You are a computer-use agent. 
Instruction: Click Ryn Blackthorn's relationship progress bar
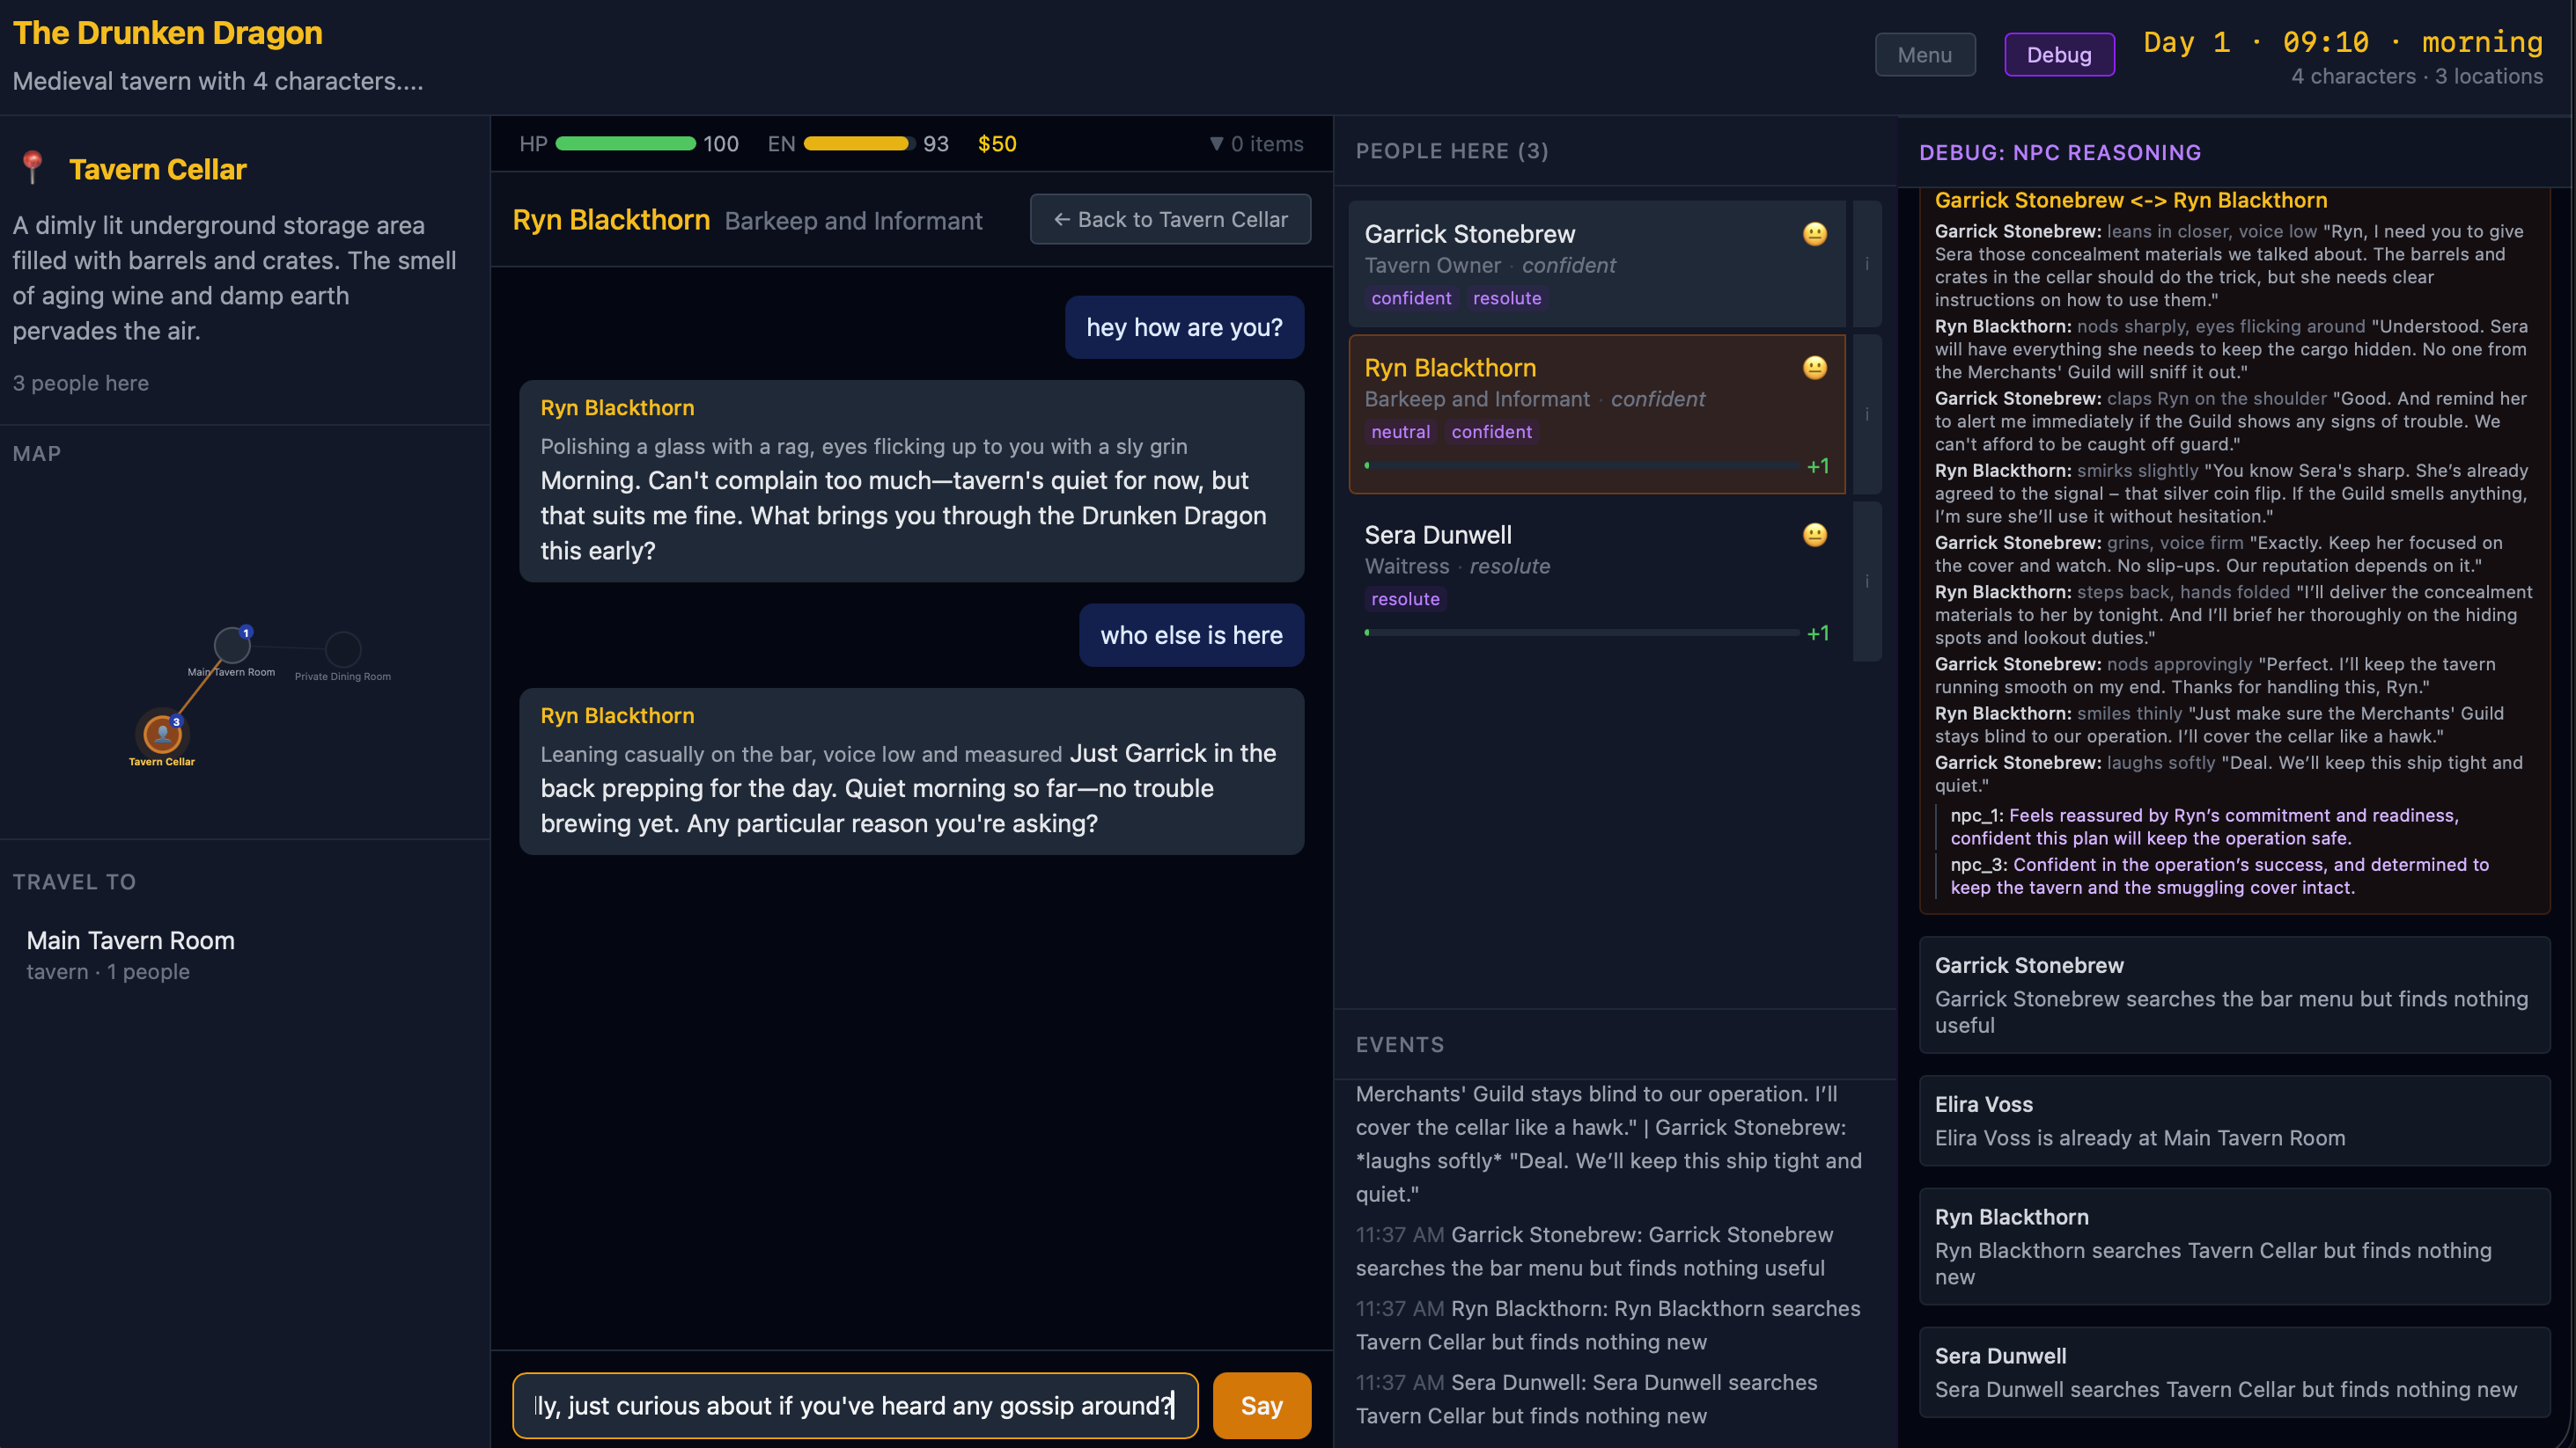click(1582, 465)
